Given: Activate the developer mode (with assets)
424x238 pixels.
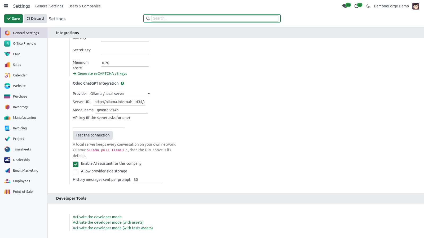Looking at the screenshot, I should point(108,222).
